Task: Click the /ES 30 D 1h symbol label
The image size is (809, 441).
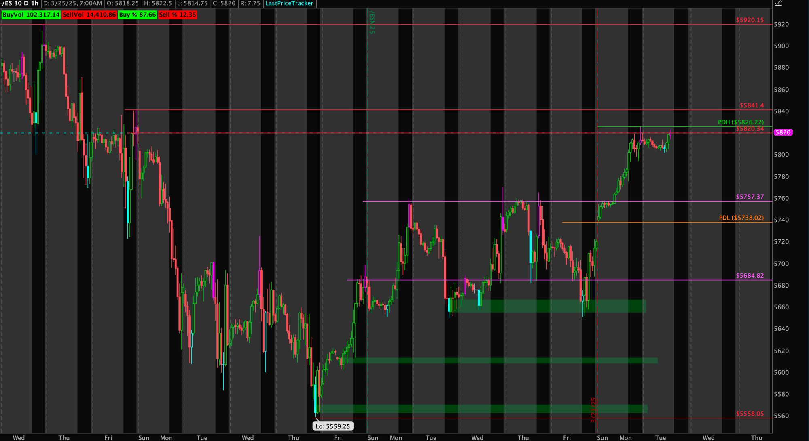Action: tap(20, 3)
